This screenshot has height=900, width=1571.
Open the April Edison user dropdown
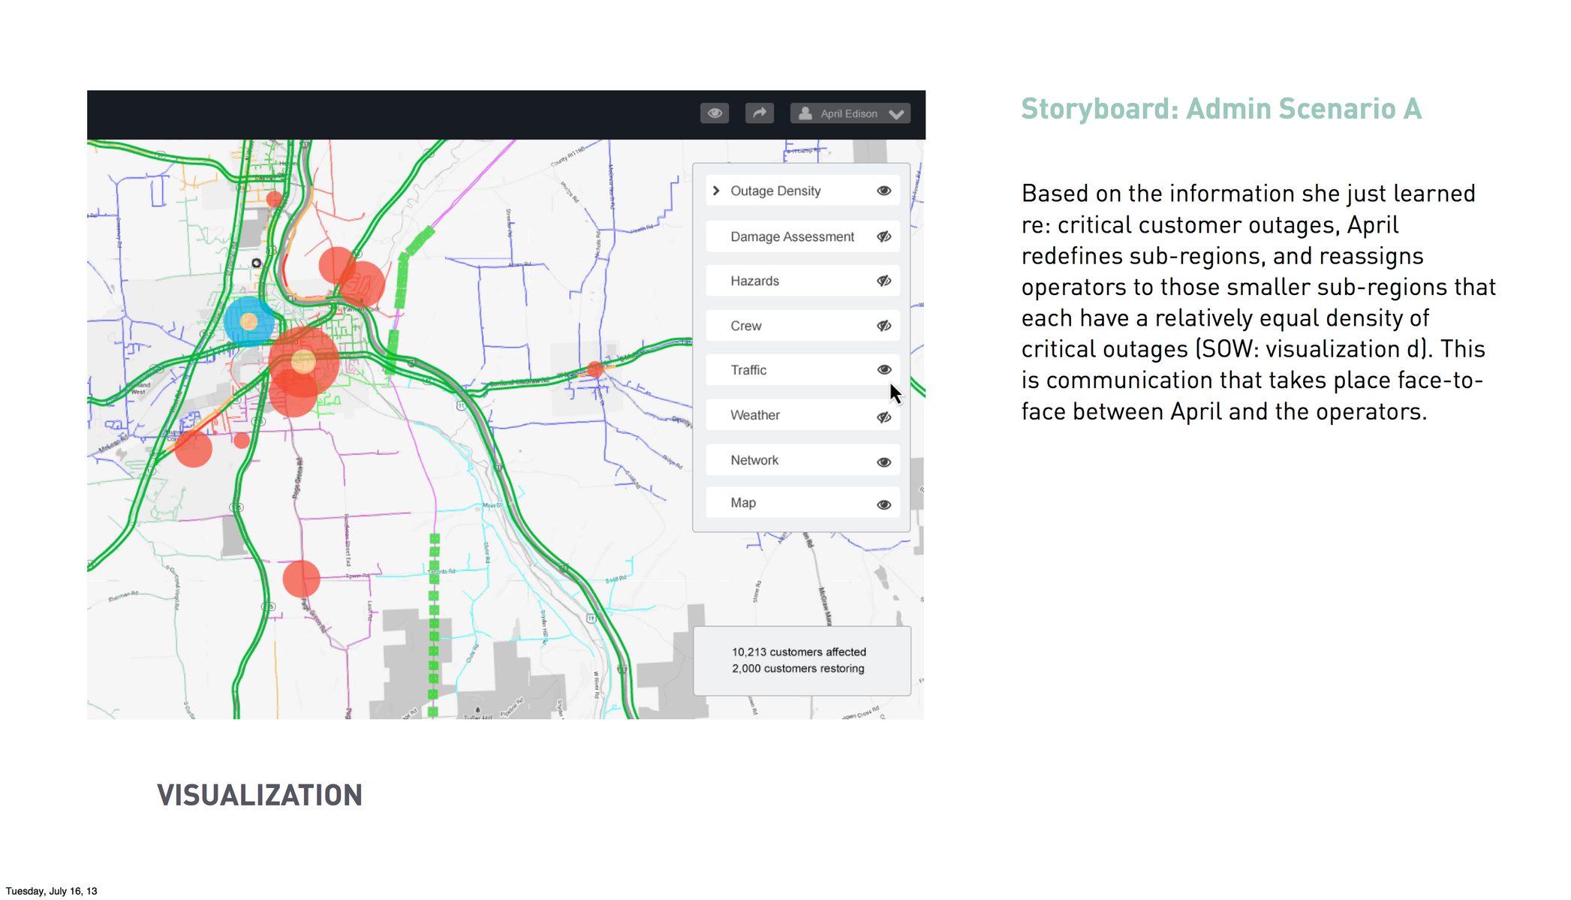tap(850, 113)
